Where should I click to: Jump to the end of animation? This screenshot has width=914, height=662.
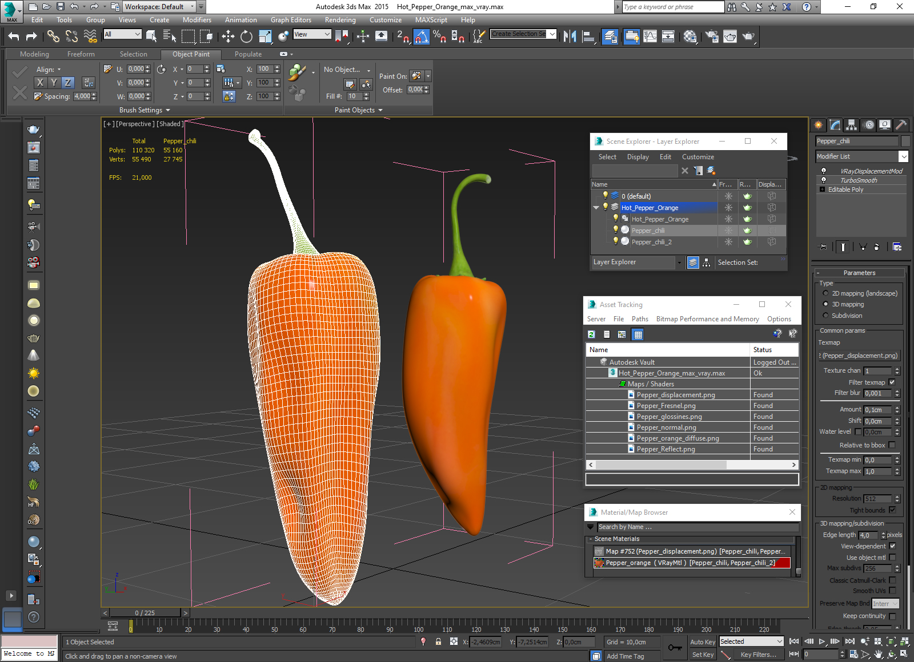pyautogui.click(x=849, y=641)
